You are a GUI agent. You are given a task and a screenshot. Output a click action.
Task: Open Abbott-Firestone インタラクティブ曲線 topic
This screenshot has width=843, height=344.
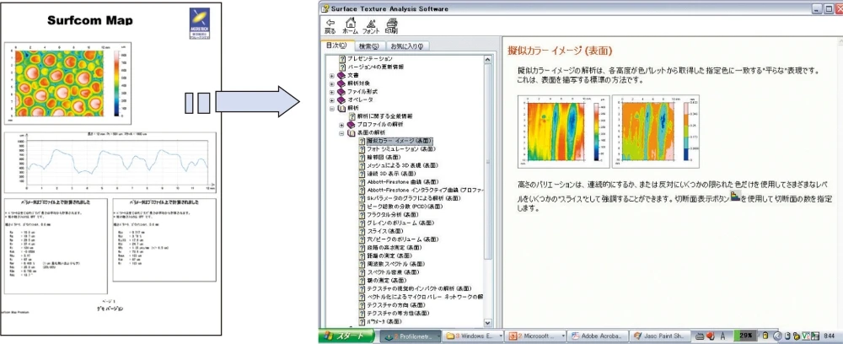[425, 190]
